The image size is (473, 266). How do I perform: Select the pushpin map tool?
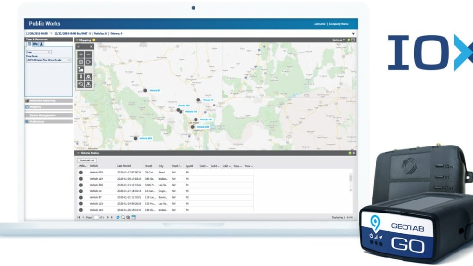[x=81, y=77]
